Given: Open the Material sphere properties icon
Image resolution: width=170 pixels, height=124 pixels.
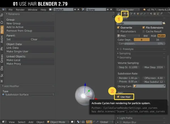Looking at the screenshot, I should pos(151,14).
